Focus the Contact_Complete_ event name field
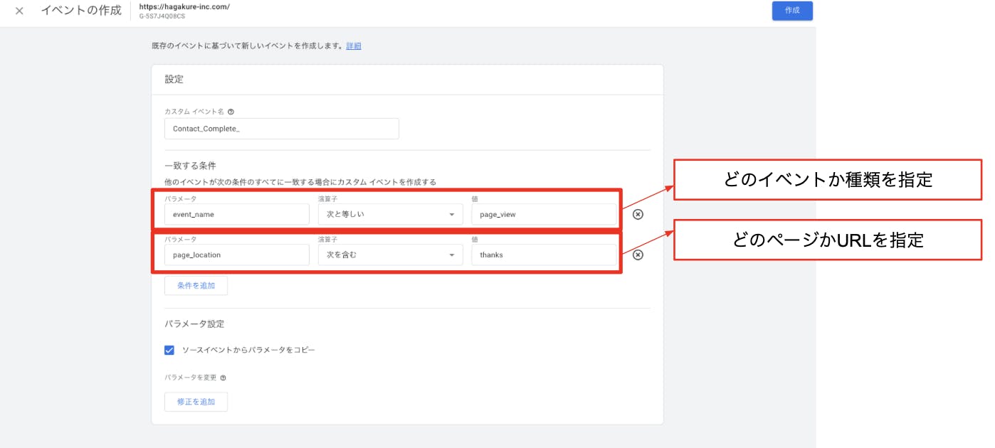The image size is (995, 448). tap(281, 129)
